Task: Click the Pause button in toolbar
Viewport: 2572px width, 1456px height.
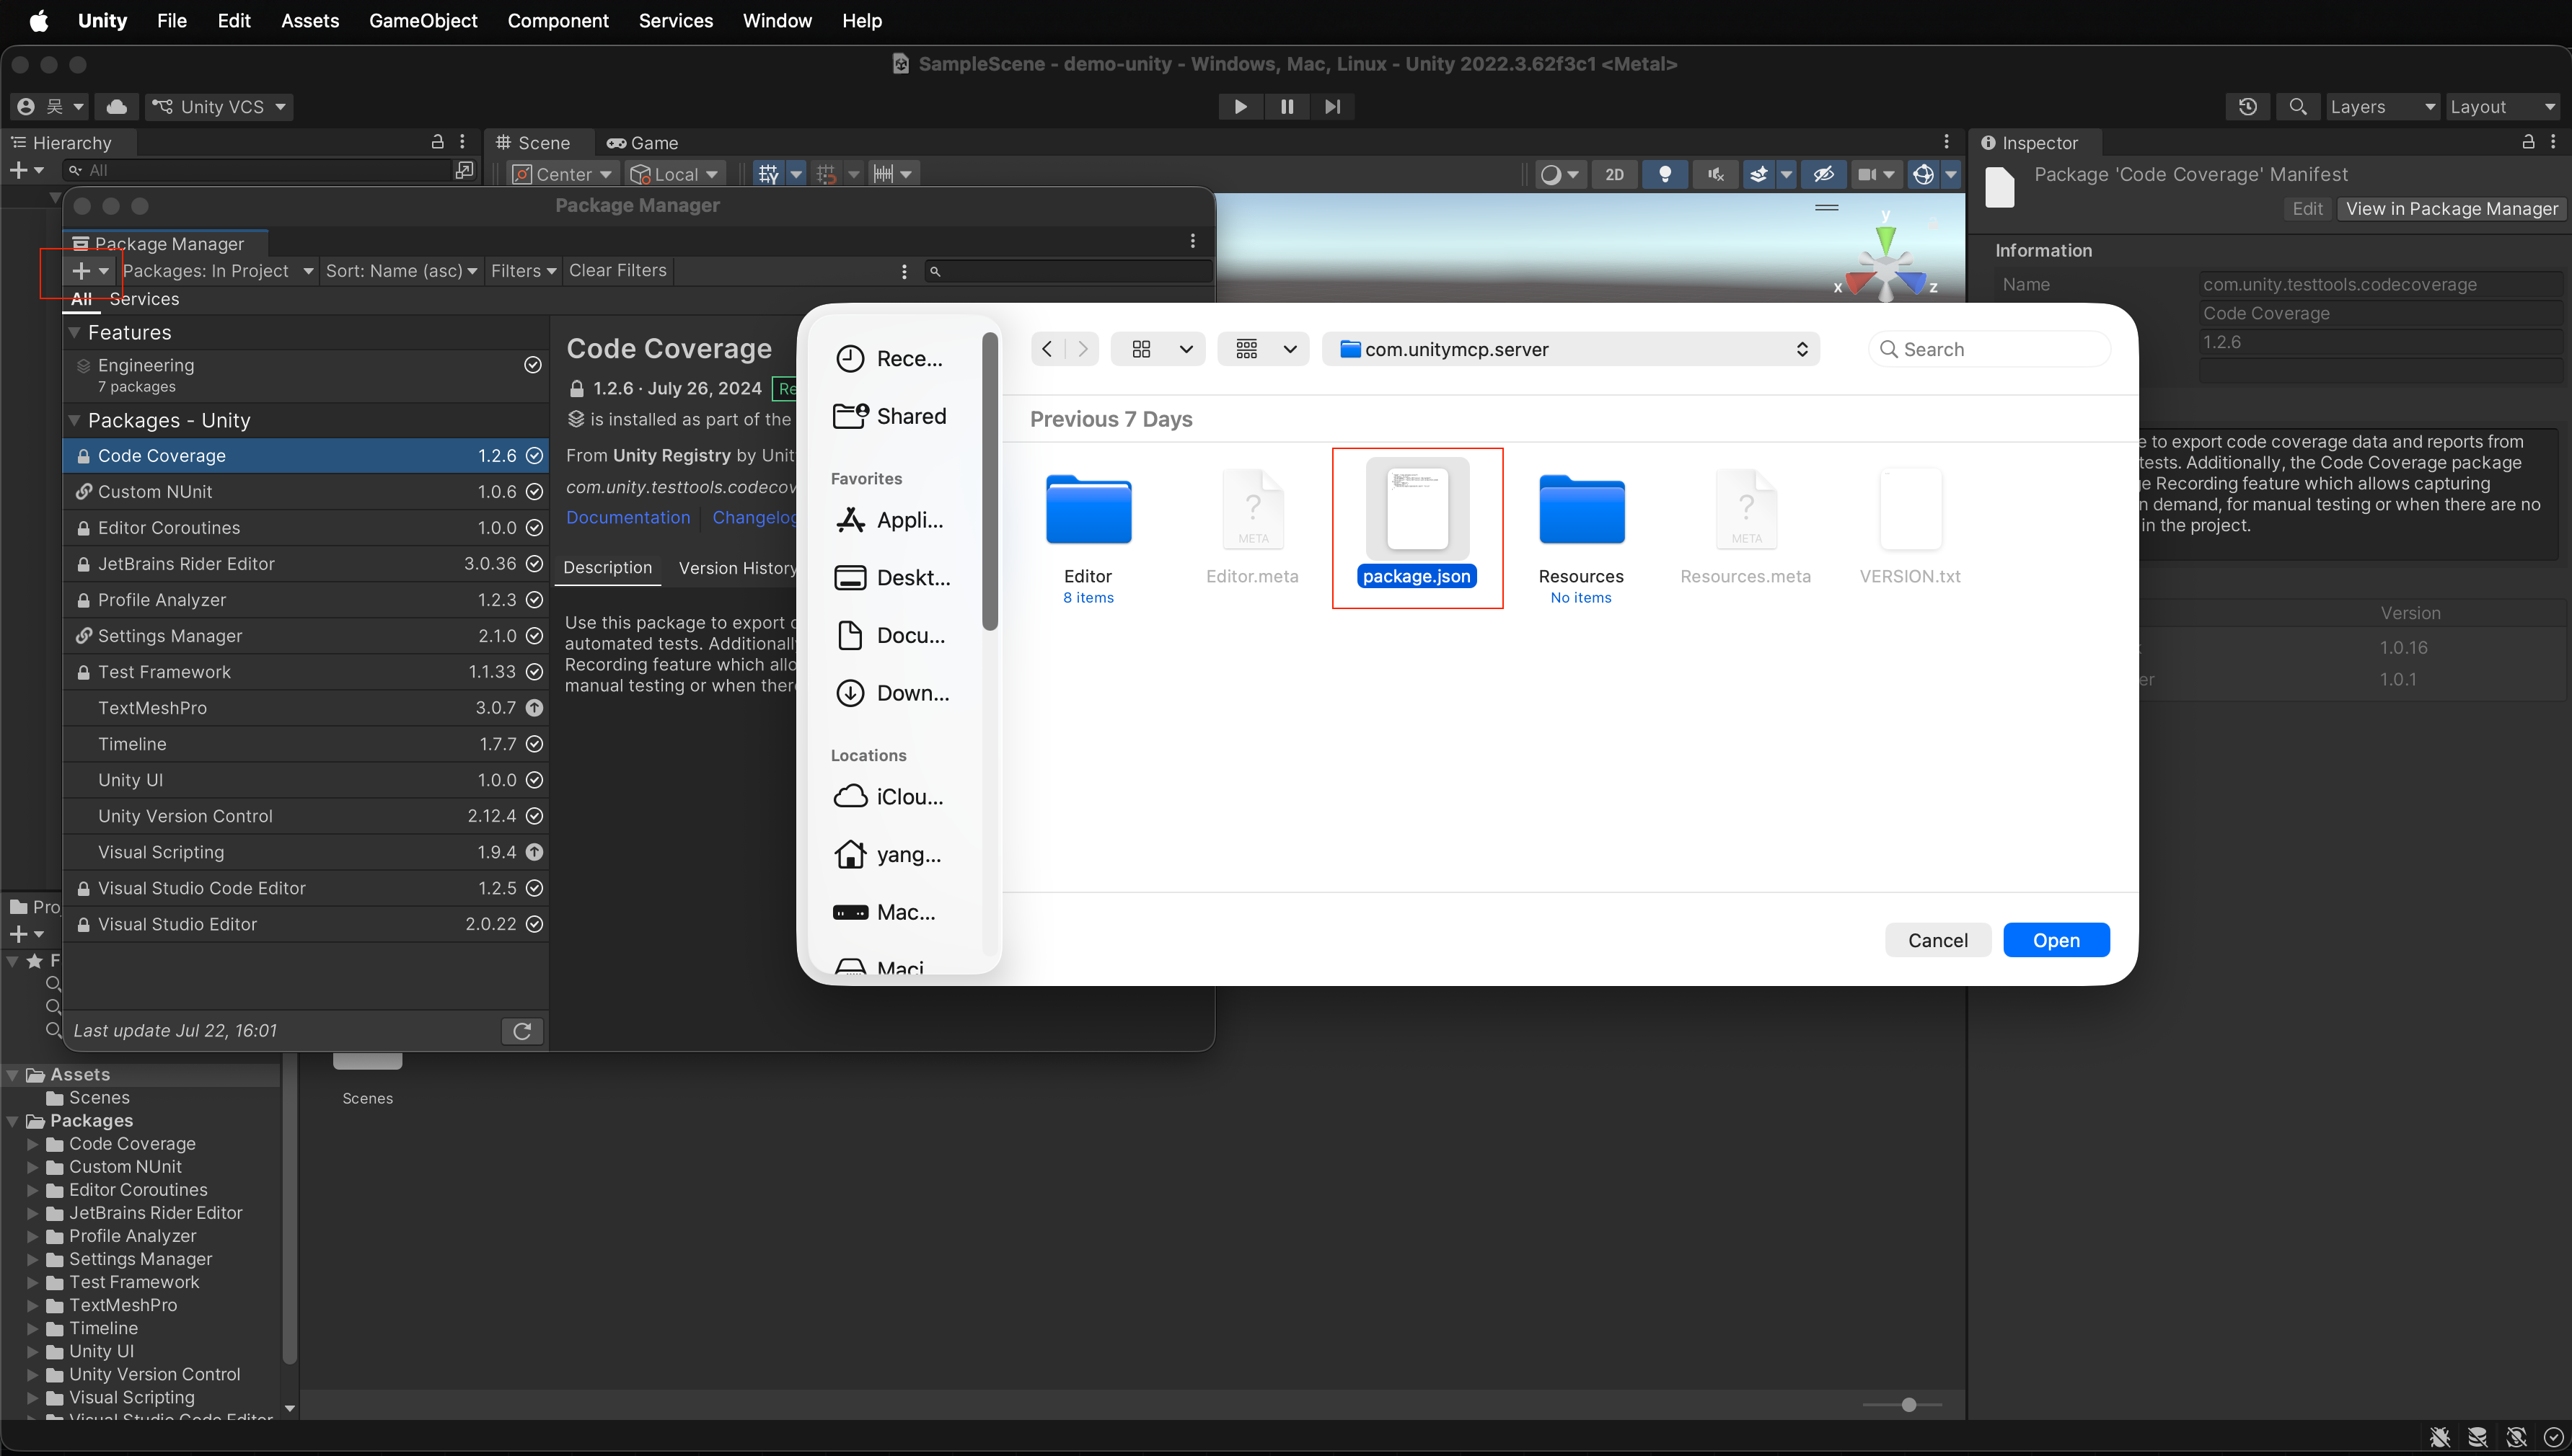Action: 1287,107
